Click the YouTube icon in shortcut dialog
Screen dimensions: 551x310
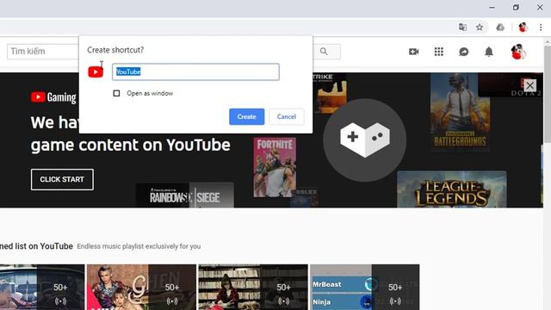click(96, 71)
